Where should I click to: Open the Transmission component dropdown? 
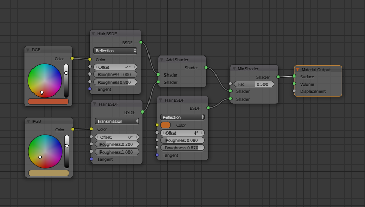pyautogui.click(x=116, y=121)
